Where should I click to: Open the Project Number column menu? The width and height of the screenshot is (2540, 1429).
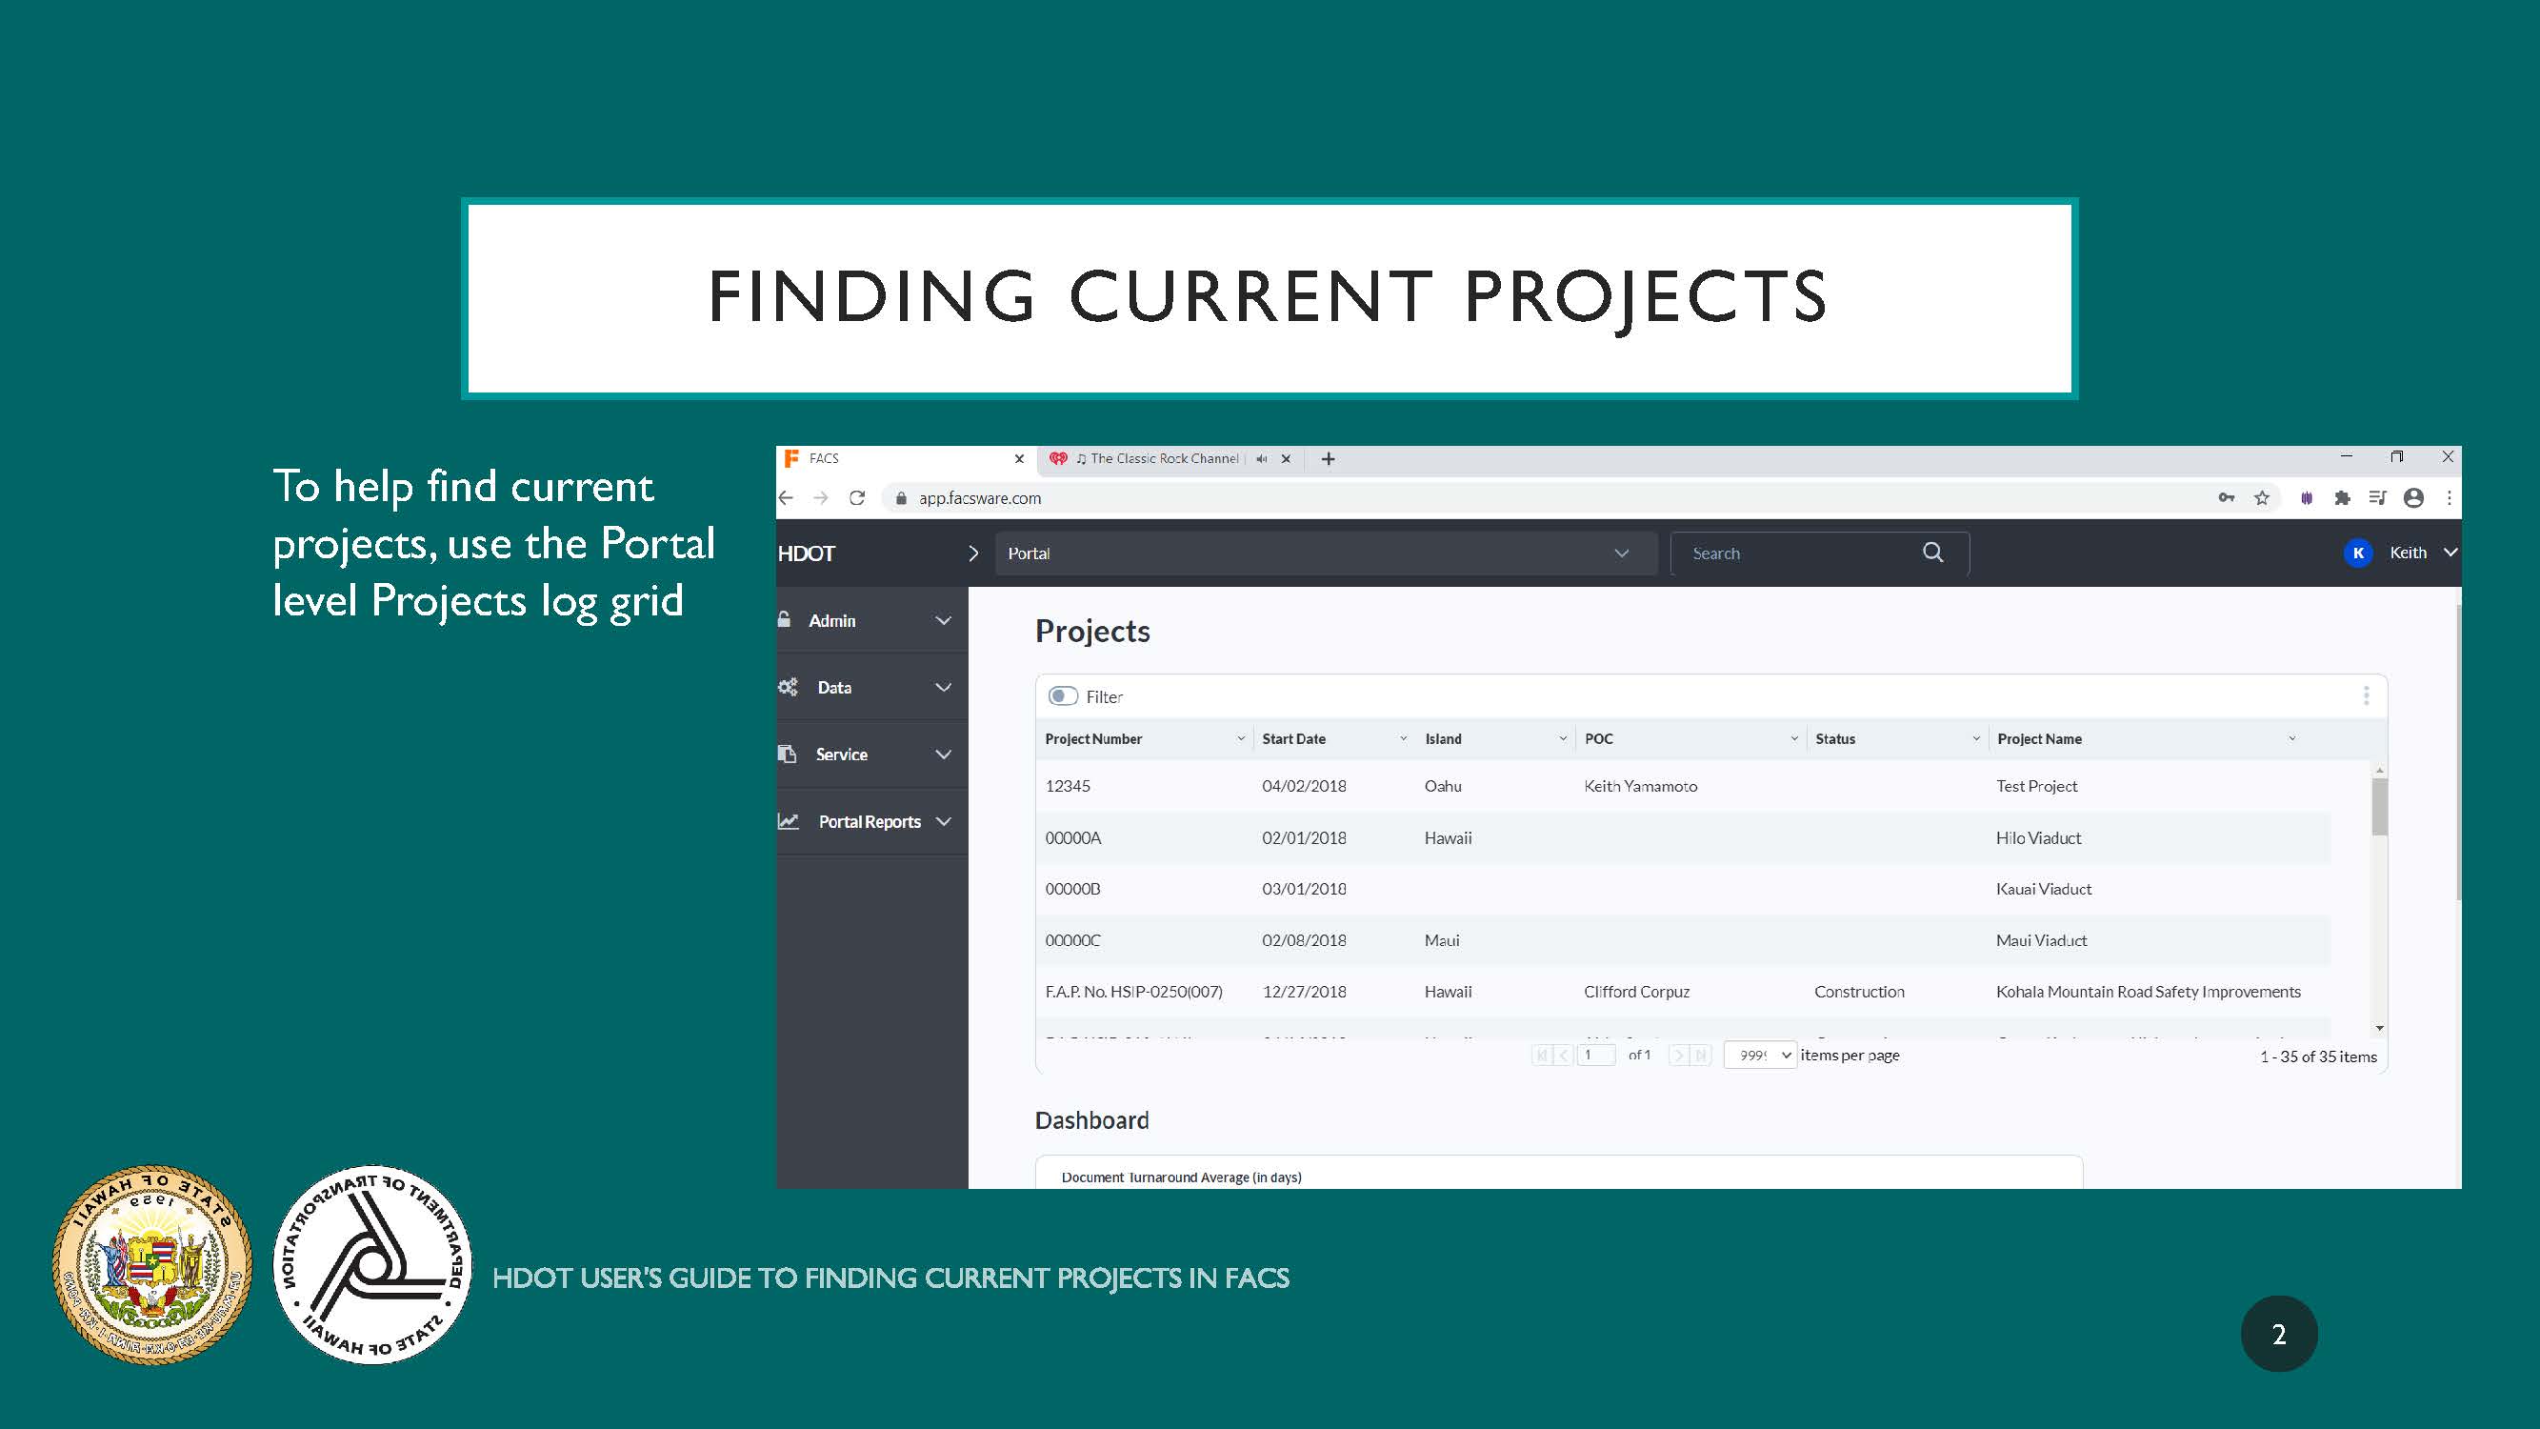point(1240,738)
